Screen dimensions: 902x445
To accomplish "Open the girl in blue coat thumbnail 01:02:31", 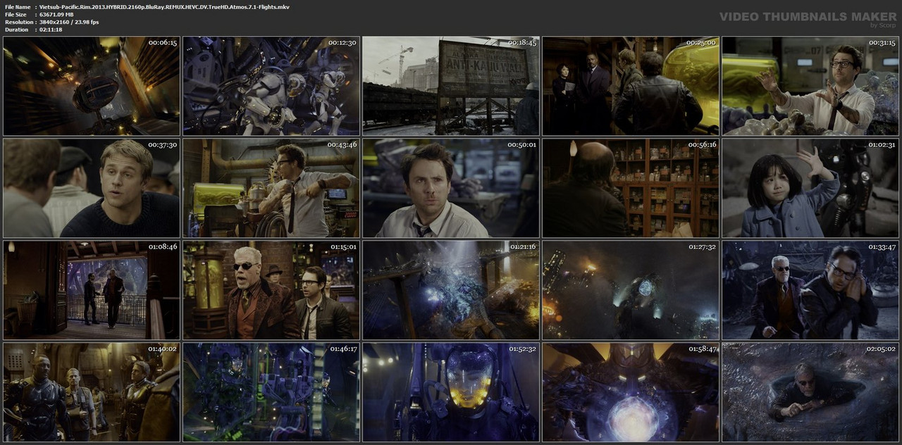I will (810, 188).
